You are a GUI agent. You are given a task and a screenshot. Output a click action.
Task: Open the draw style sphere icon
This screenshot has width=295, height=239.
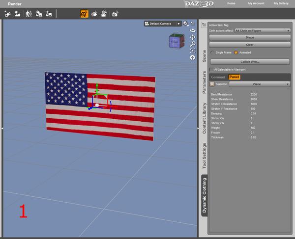click(x=185, y=24)
